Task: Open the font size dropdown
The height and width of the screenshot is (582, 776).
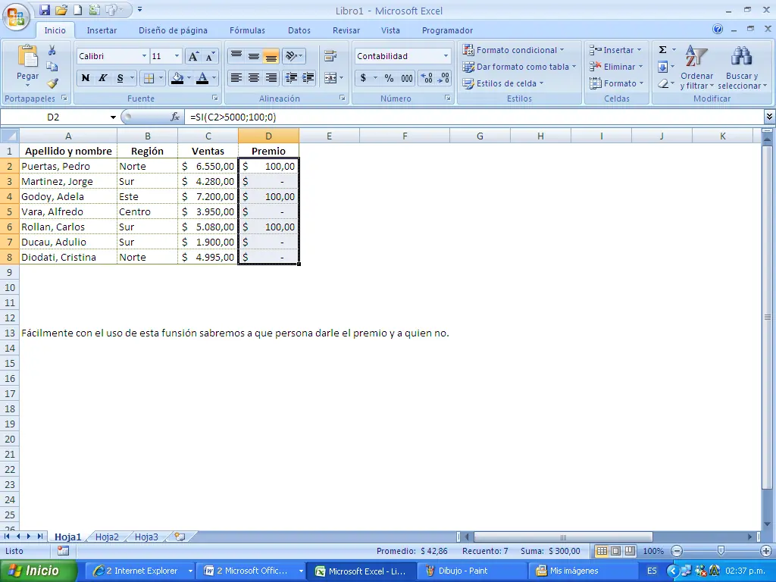Action: pyautogui.click(x=177, y=56)
